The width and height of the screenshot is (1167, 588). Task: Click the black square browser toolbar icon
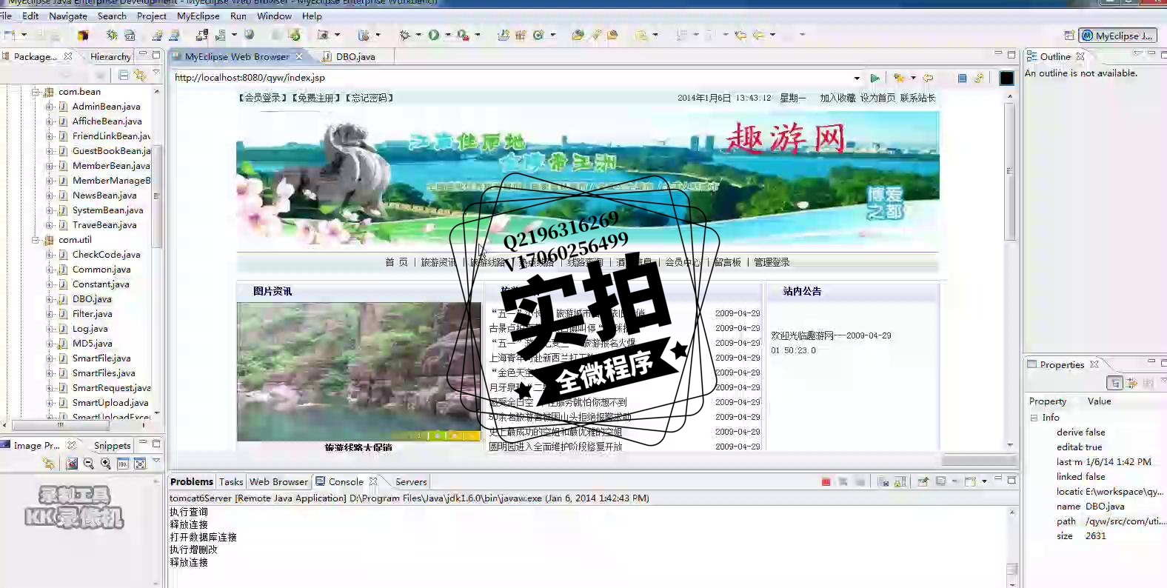click(x=1006, y=78)
